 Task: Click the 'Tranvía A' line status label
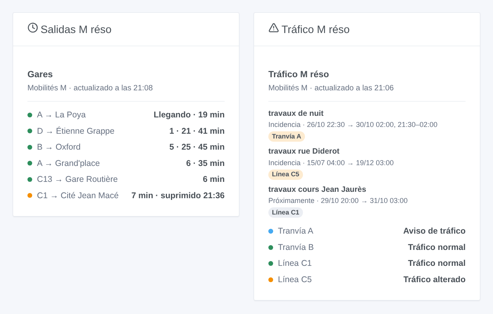pyautogui.click(x=295, y=231)
